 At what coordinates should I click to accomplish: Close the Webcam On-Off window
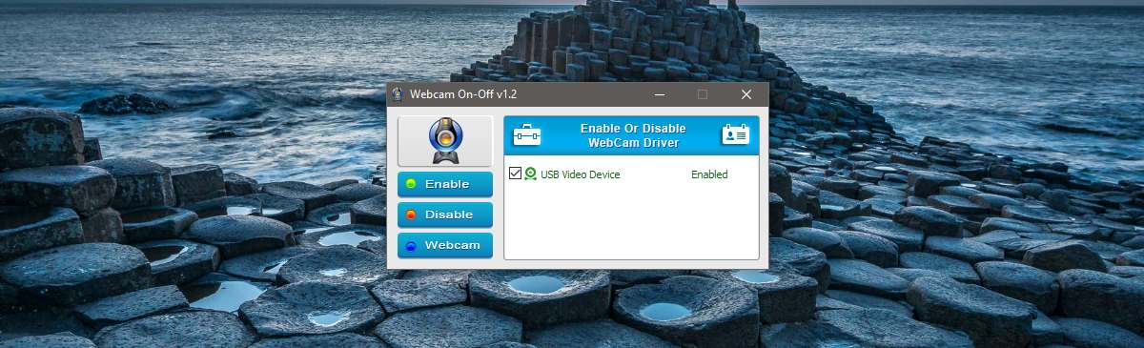click(746, 94)
